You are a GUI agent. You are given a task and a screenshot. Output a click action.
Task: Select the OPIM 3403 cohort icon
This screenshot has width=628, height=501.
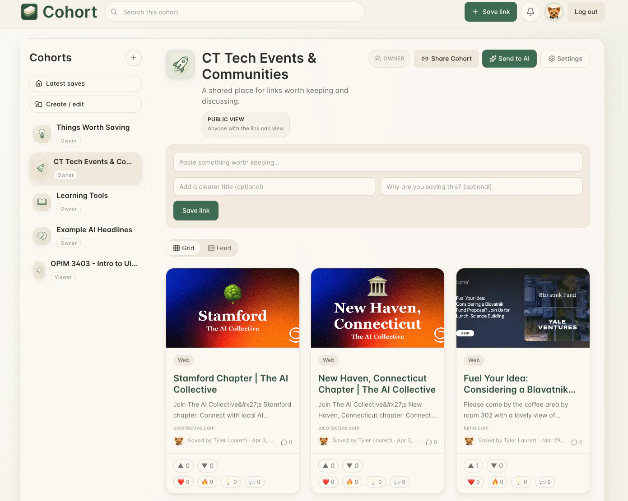(x=39, y=270)
